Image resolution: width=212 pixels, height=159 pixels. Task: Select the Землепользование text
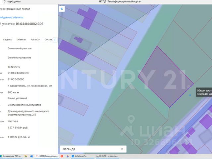[x=19, y=58]
